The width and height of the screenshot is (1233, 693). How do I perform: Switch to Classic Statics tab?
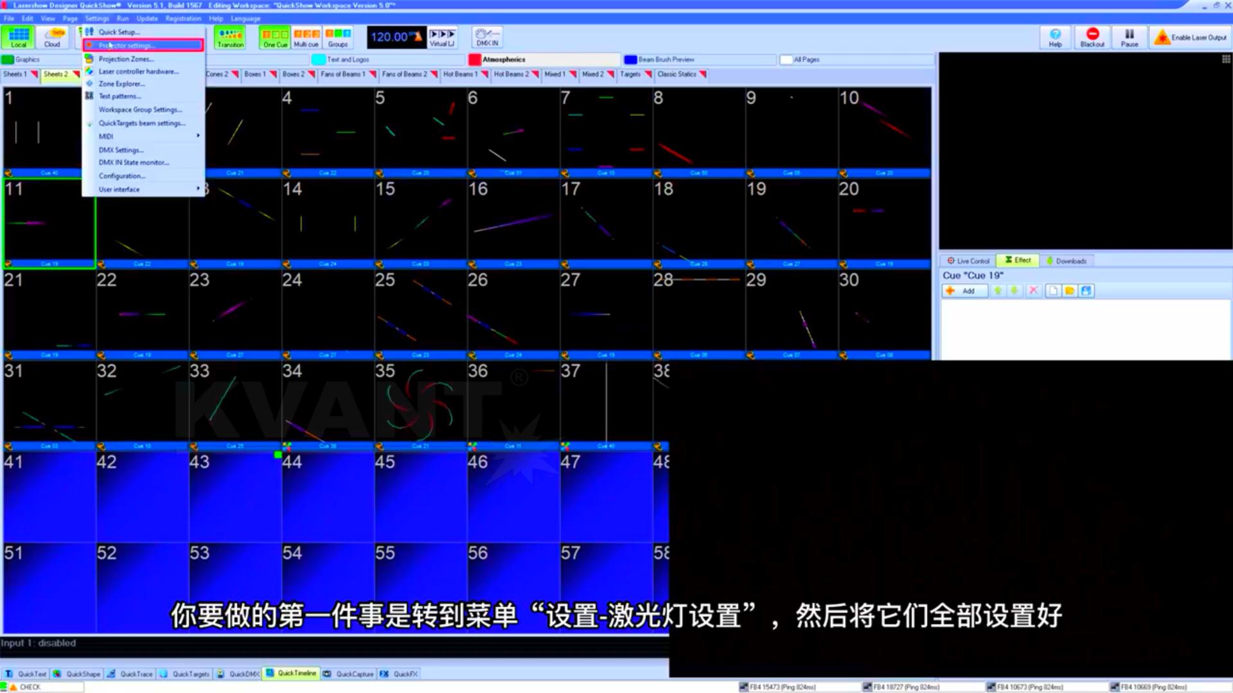point(682,75)
